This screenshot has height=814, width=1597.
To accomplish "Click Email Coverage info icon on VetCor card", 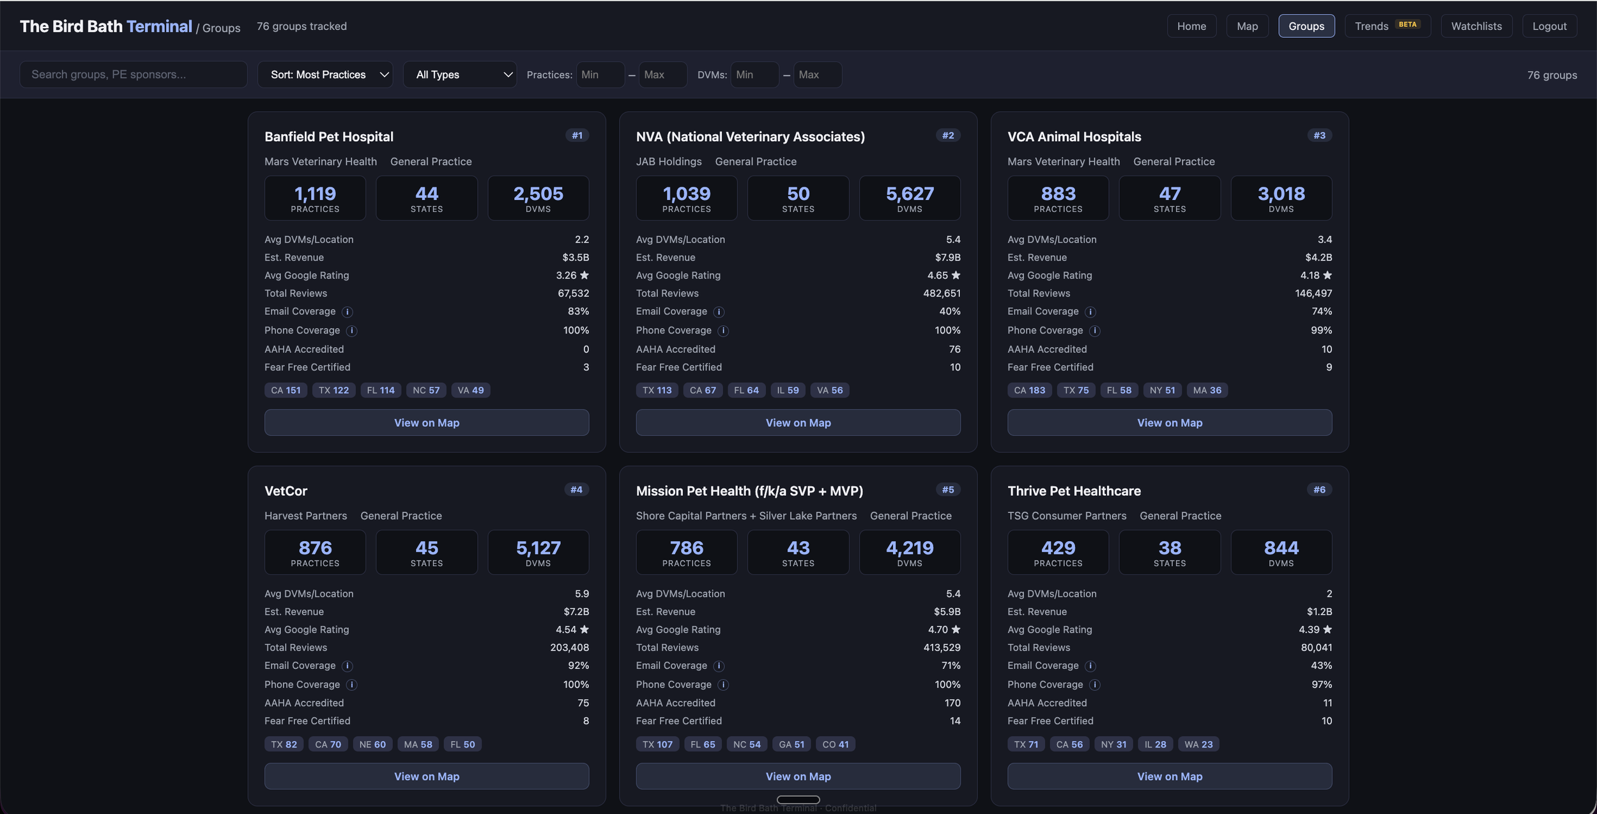I will (347, 666).
